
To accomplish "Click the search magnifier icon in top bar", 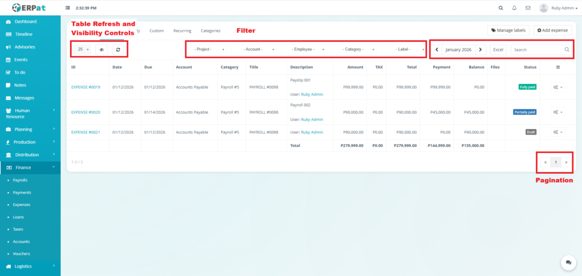I will coord(500,8).
